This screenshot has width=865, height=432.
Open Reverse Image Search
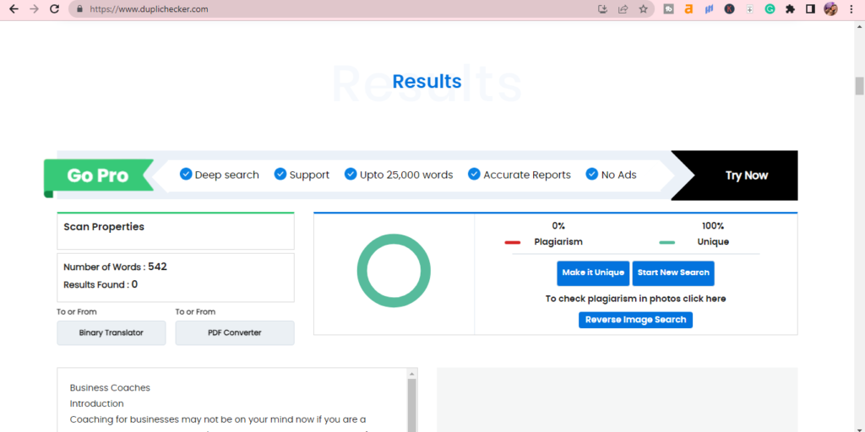(635, 320)
